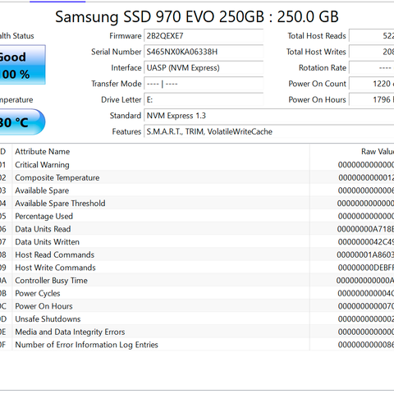
Task: Click the Transfer Mode field
Action: pos(204,84)
